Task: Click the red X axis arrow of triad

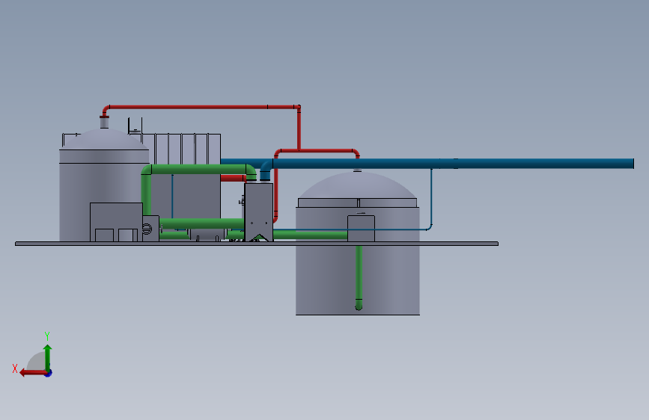Action: pyautogui.click(x=32, y=373)
